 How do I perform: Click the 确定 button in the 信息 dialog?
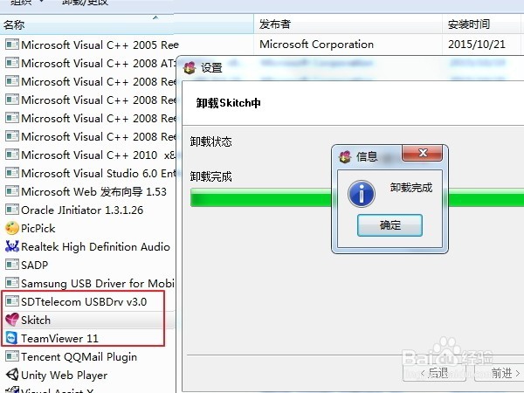click(x=390, y=225)
